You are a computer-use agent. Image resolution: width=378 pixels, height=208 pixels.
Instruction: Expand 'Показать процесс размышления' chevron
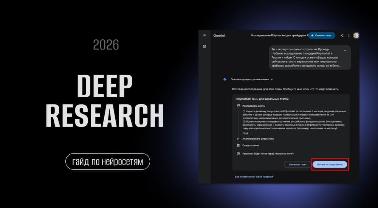272,79
